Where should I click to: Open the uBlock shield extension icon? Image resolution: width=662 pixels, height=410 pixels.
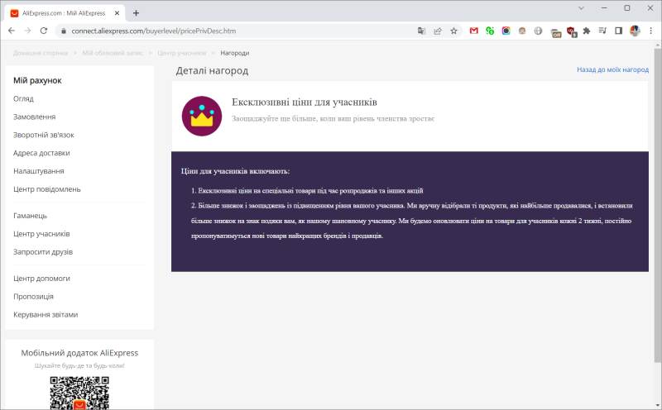click(x=570, y=31)
